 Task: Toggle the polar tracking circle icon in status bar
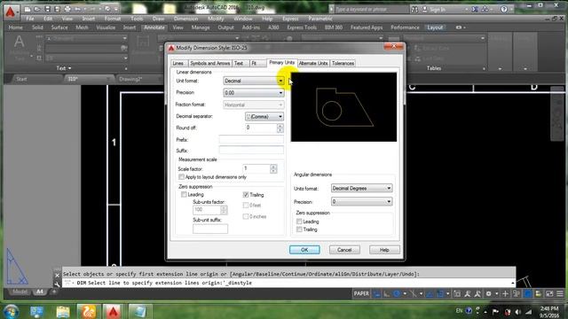pos(397,293)
